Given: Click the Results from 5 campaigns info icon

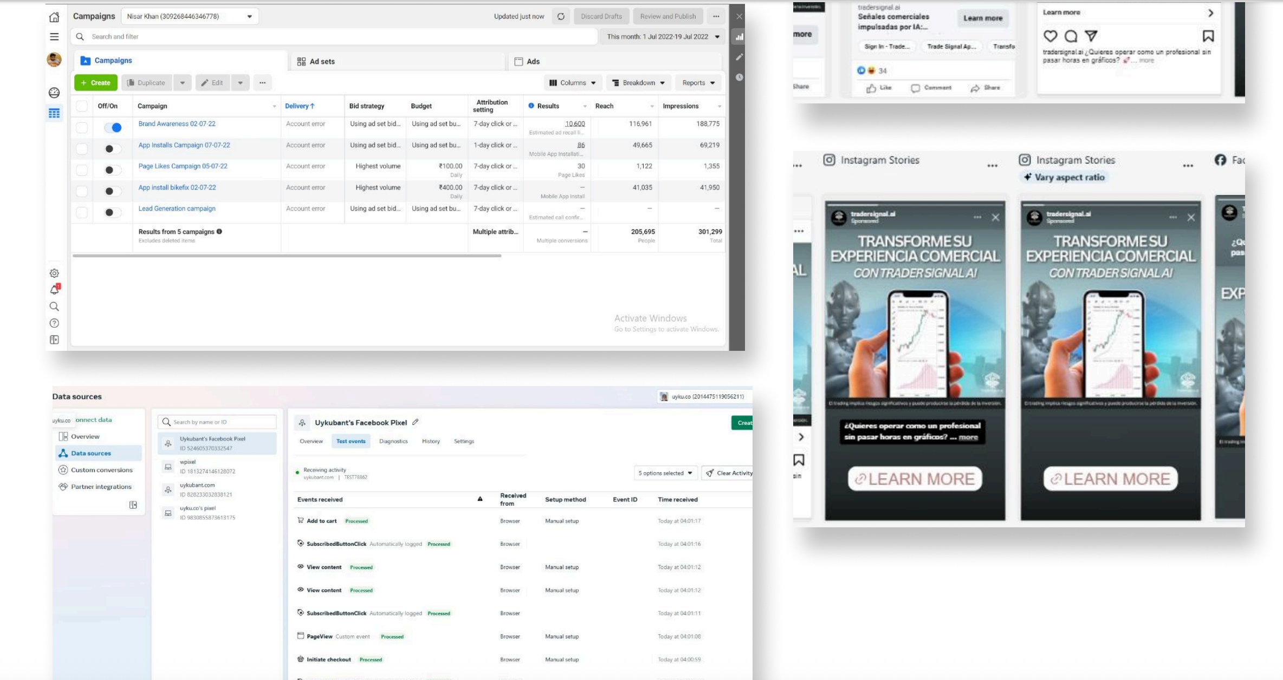Looking at the screenshot, I should point(219,232).
